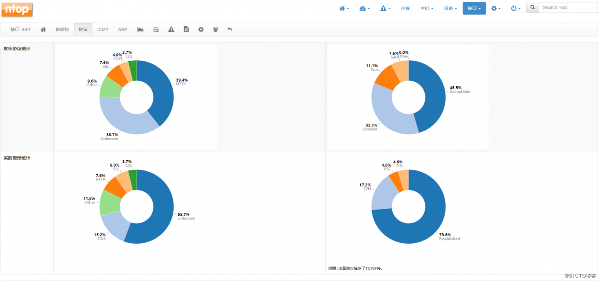Switch to the 数据包 tab
Screen dimensions: 599x281
pyautogui.click(x=62, y=29)
